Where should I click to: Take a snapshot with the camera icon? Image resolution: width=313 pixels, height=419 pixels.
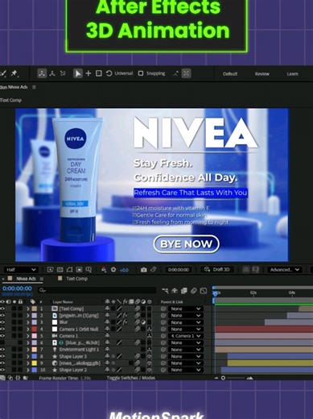[144, 270]
